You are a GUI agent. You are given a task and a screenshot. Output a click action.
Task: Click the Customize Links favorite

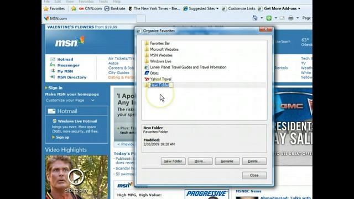coord(238,9)
